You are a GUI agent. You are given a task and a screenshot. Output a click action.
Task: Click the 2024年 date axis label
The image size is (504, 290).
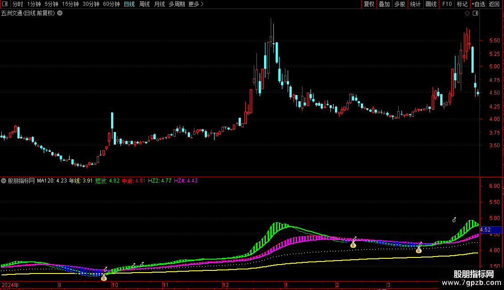(10, 285)
